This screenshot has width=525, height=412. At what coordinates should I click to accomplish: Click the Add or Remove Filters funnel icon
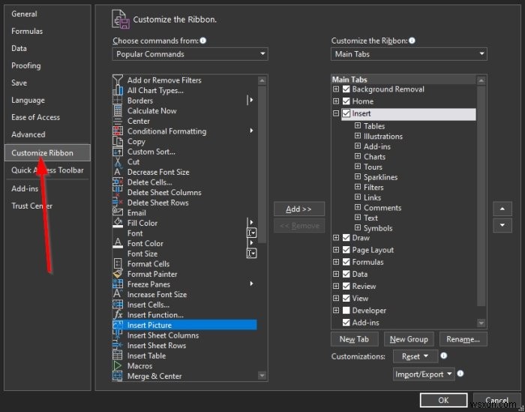tap(118, 80)
